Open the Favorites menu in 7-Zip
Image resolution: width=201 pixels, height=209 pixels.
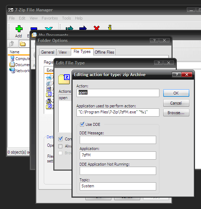coord(49,18)
